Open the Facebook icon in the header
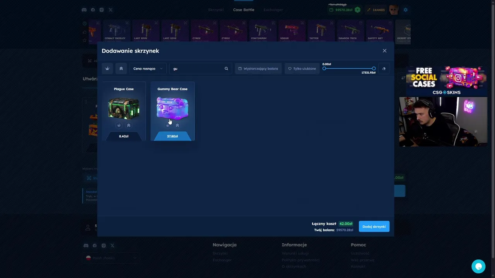Viewport: 495px width, 278px height. point(93,10)
